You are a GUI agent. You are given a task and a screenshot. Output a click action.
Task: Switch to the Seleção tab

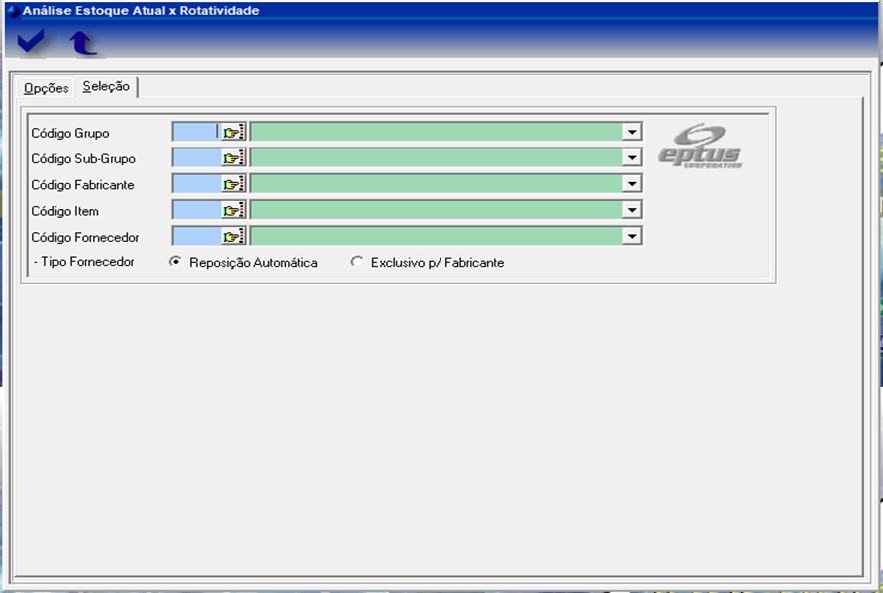(x=106, y=87)
